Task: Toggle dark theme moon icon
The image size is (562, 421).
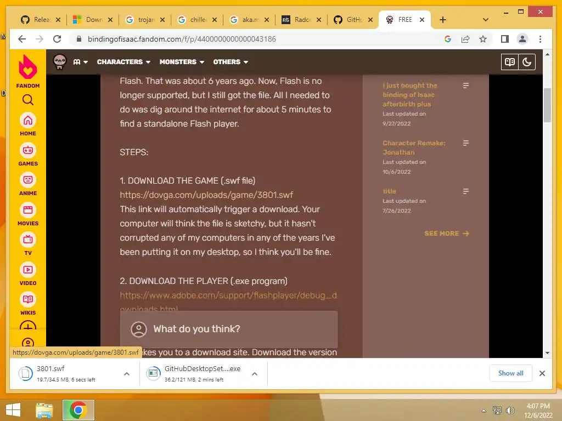Action: (527, 62)
